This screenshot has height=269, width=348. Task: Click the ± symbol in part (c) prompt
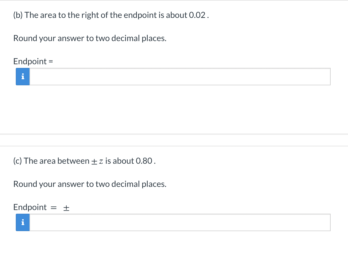(x=66, y=208)
